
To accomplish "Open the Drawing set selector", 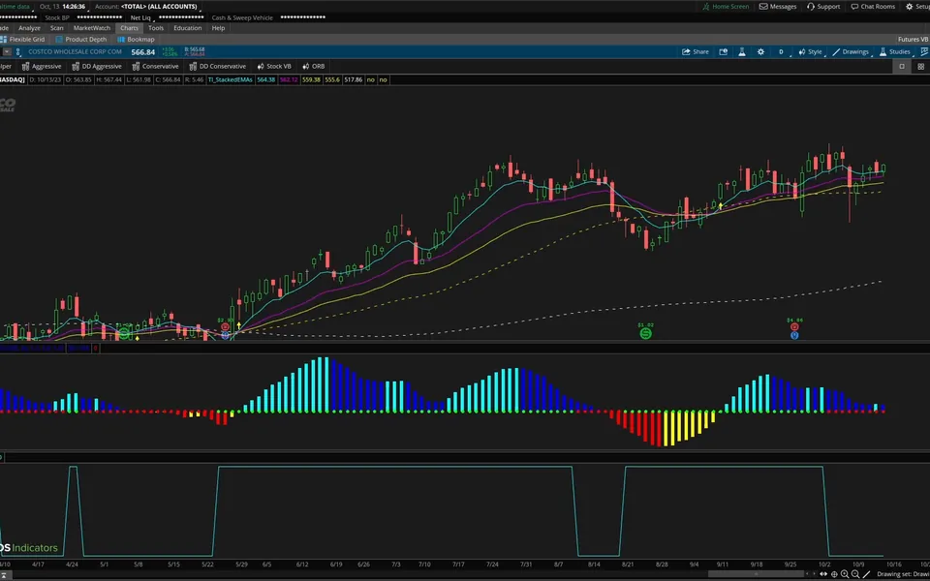I will (x=903, y=574).
